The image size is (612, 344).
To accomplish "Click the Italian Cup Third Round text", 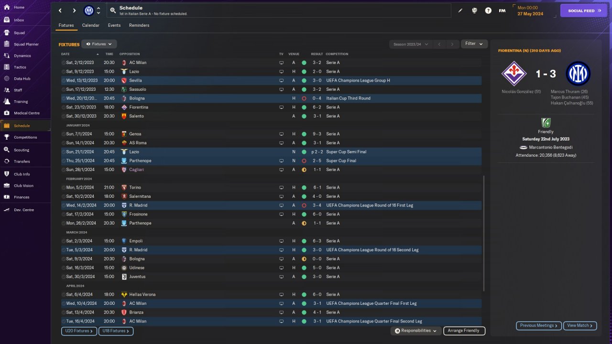I will (349, 98).
